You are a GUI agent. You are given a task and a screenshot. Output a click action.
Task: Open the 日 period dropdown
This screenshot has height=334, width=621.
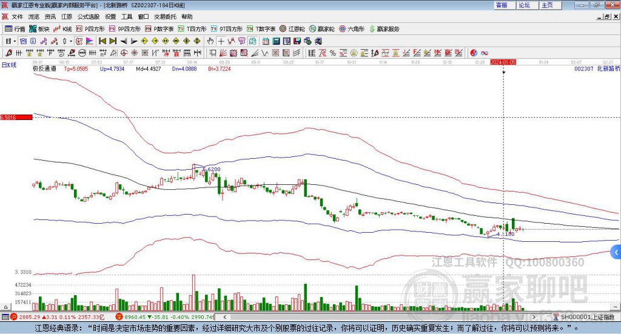[x=11, y=41]
